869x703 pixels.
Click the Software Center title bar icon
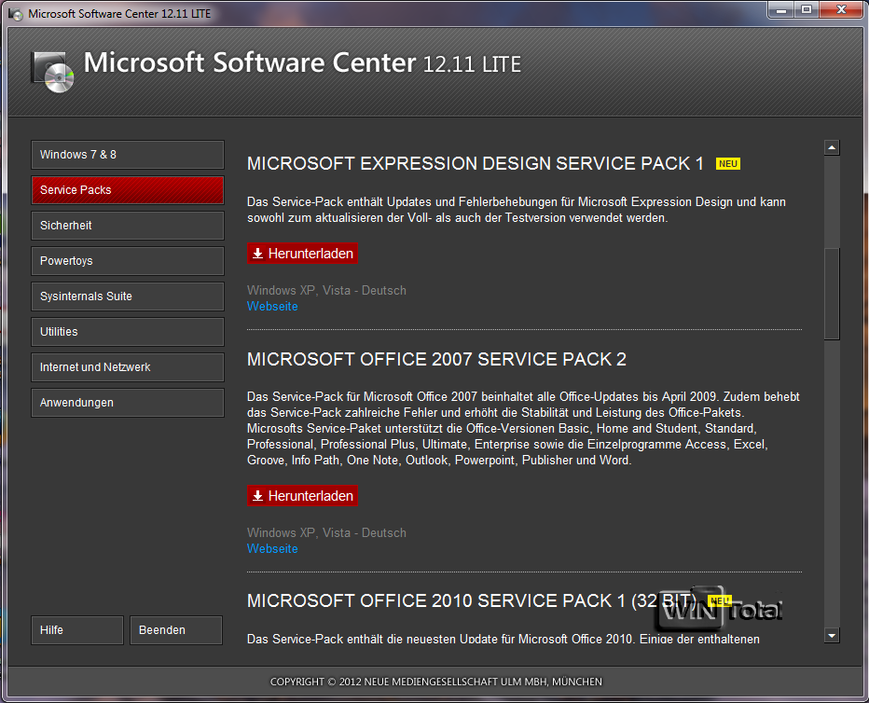16,14
